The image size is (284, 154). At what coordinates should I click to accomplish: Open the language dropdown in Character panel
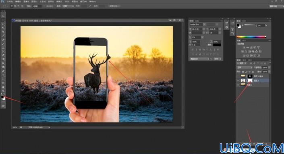coord(199,59)
